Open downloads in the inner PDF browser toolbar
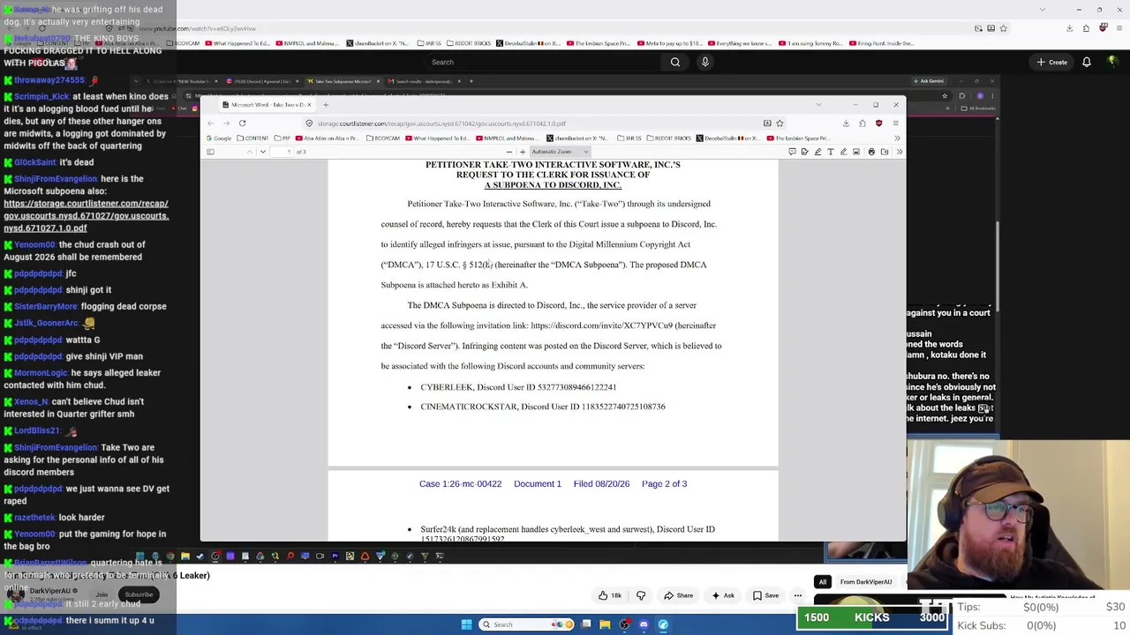1130x635 pixels. pyautogui.click(x=846, y=123)
